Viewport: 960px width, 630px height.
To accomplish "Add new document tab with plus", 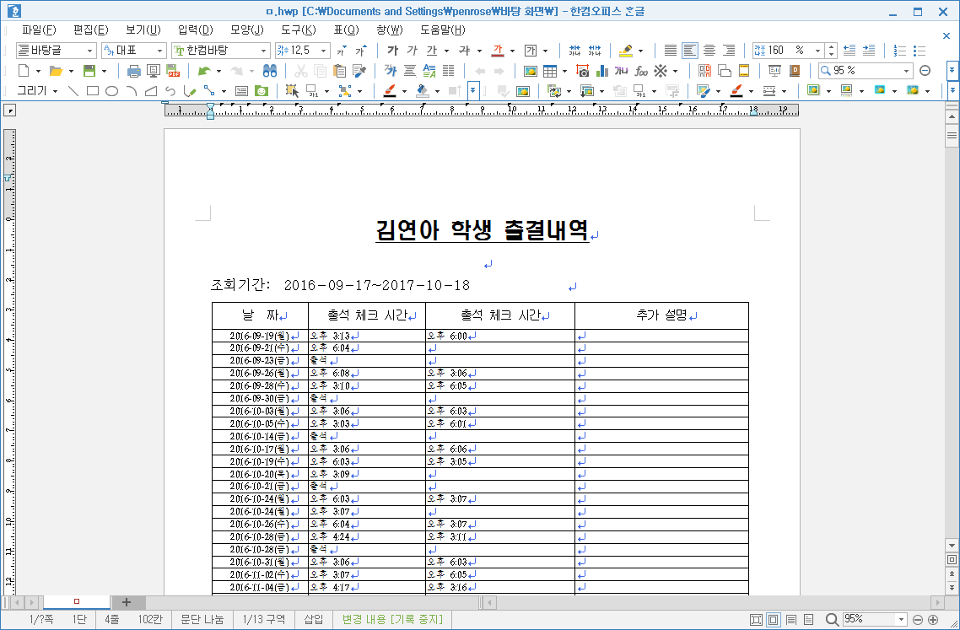I will [x=127, y=602].
